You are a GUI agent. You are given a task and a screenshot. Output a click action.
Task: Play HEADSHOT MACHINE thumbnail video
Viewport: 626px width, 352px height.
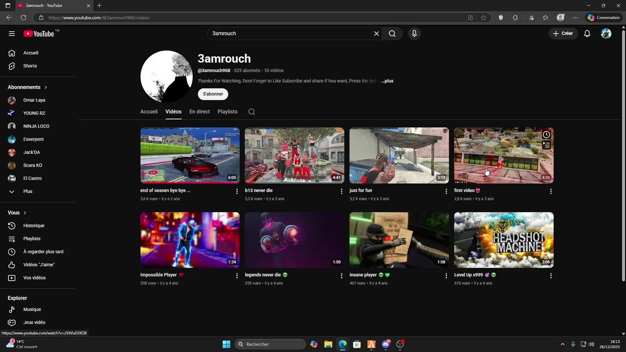point(504,240)
